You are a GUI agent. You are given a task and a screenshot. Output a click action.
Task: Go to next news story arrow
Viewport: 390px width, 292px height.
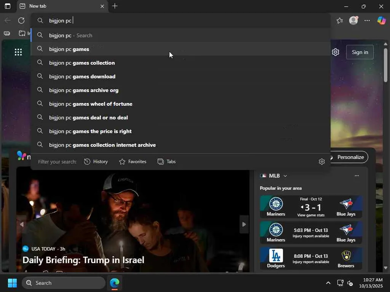tap(244, 224)
